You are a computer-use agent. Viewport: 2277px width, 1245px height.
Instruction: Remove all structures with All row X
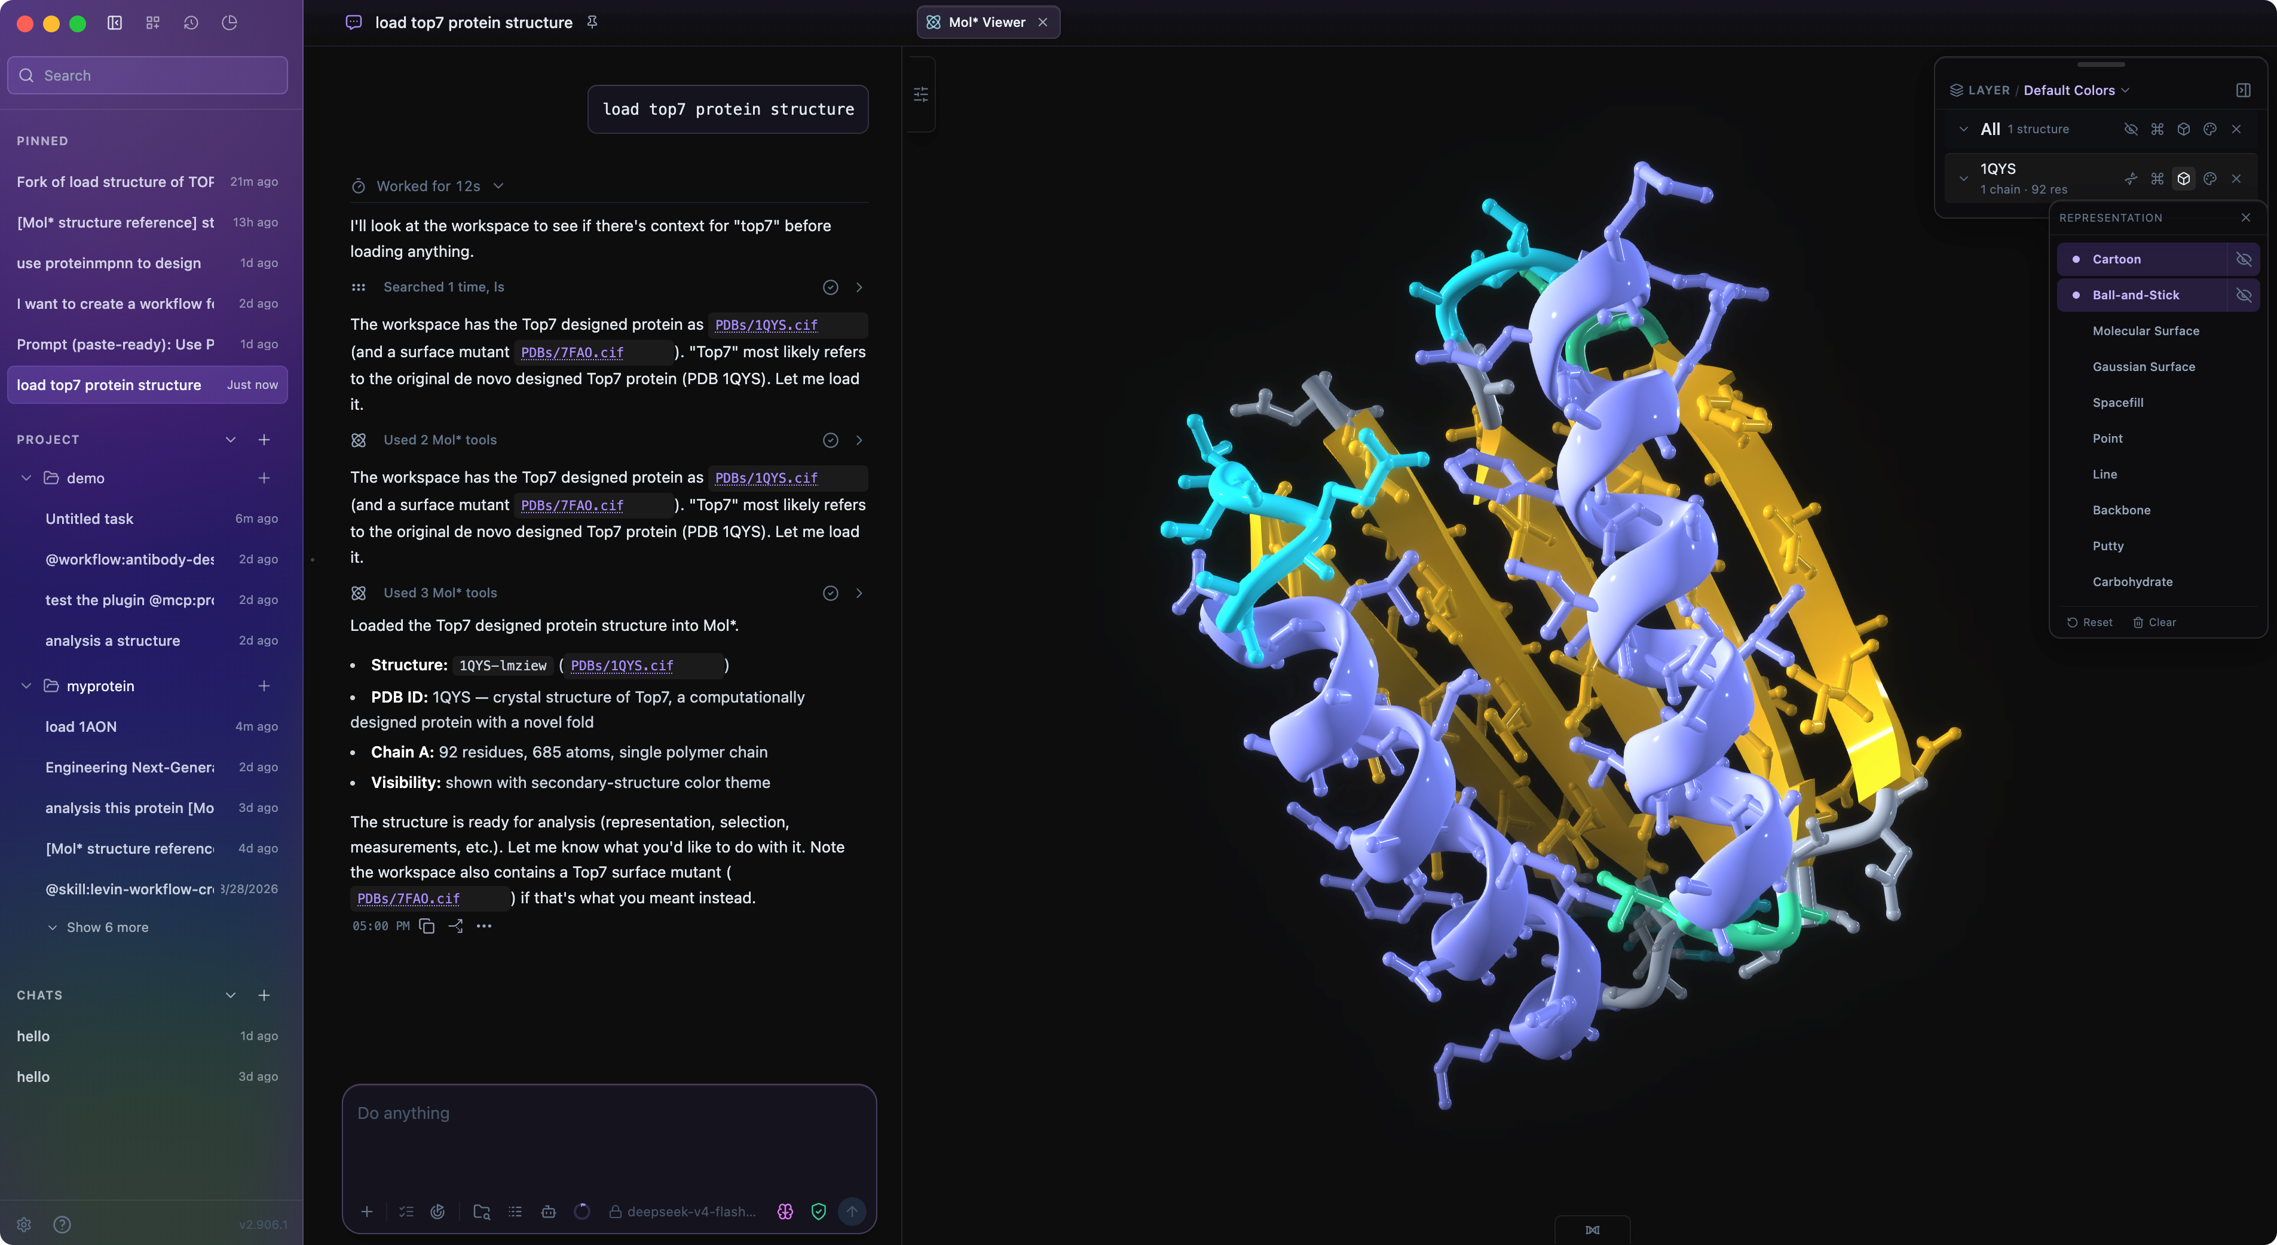(x=2236, y=129)
